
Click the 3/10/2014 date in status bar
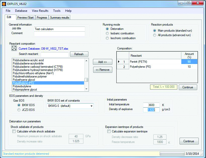point(192,154)
